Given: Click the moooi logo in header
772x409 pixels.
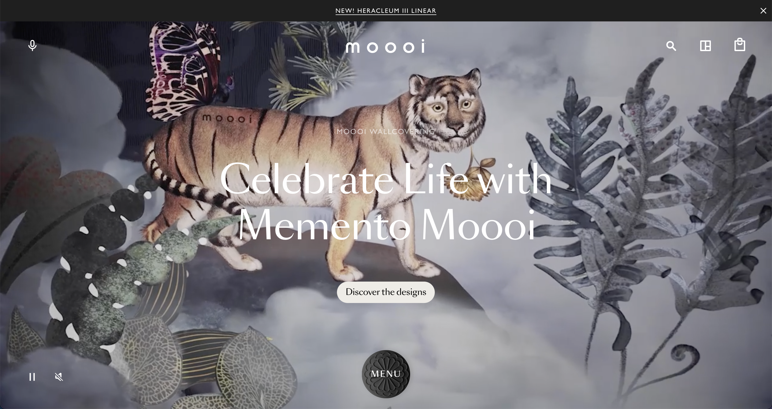Looking at the screenshot, I should point(386,46).
